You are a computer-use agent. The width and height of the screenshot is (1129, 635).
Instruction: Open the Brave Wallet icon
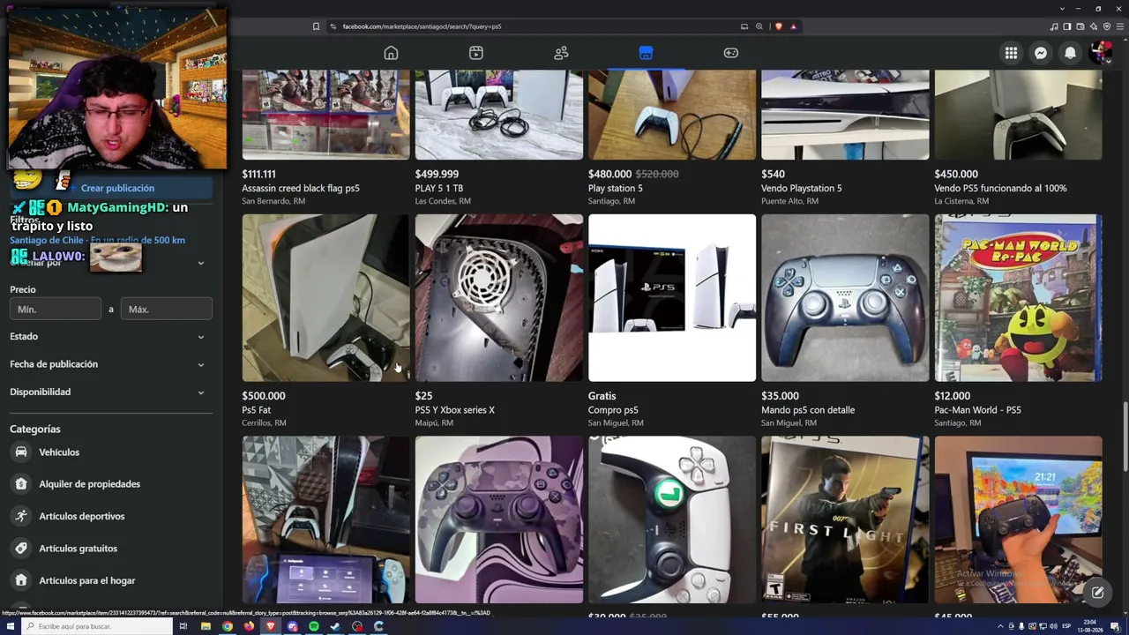point(1080,26)
